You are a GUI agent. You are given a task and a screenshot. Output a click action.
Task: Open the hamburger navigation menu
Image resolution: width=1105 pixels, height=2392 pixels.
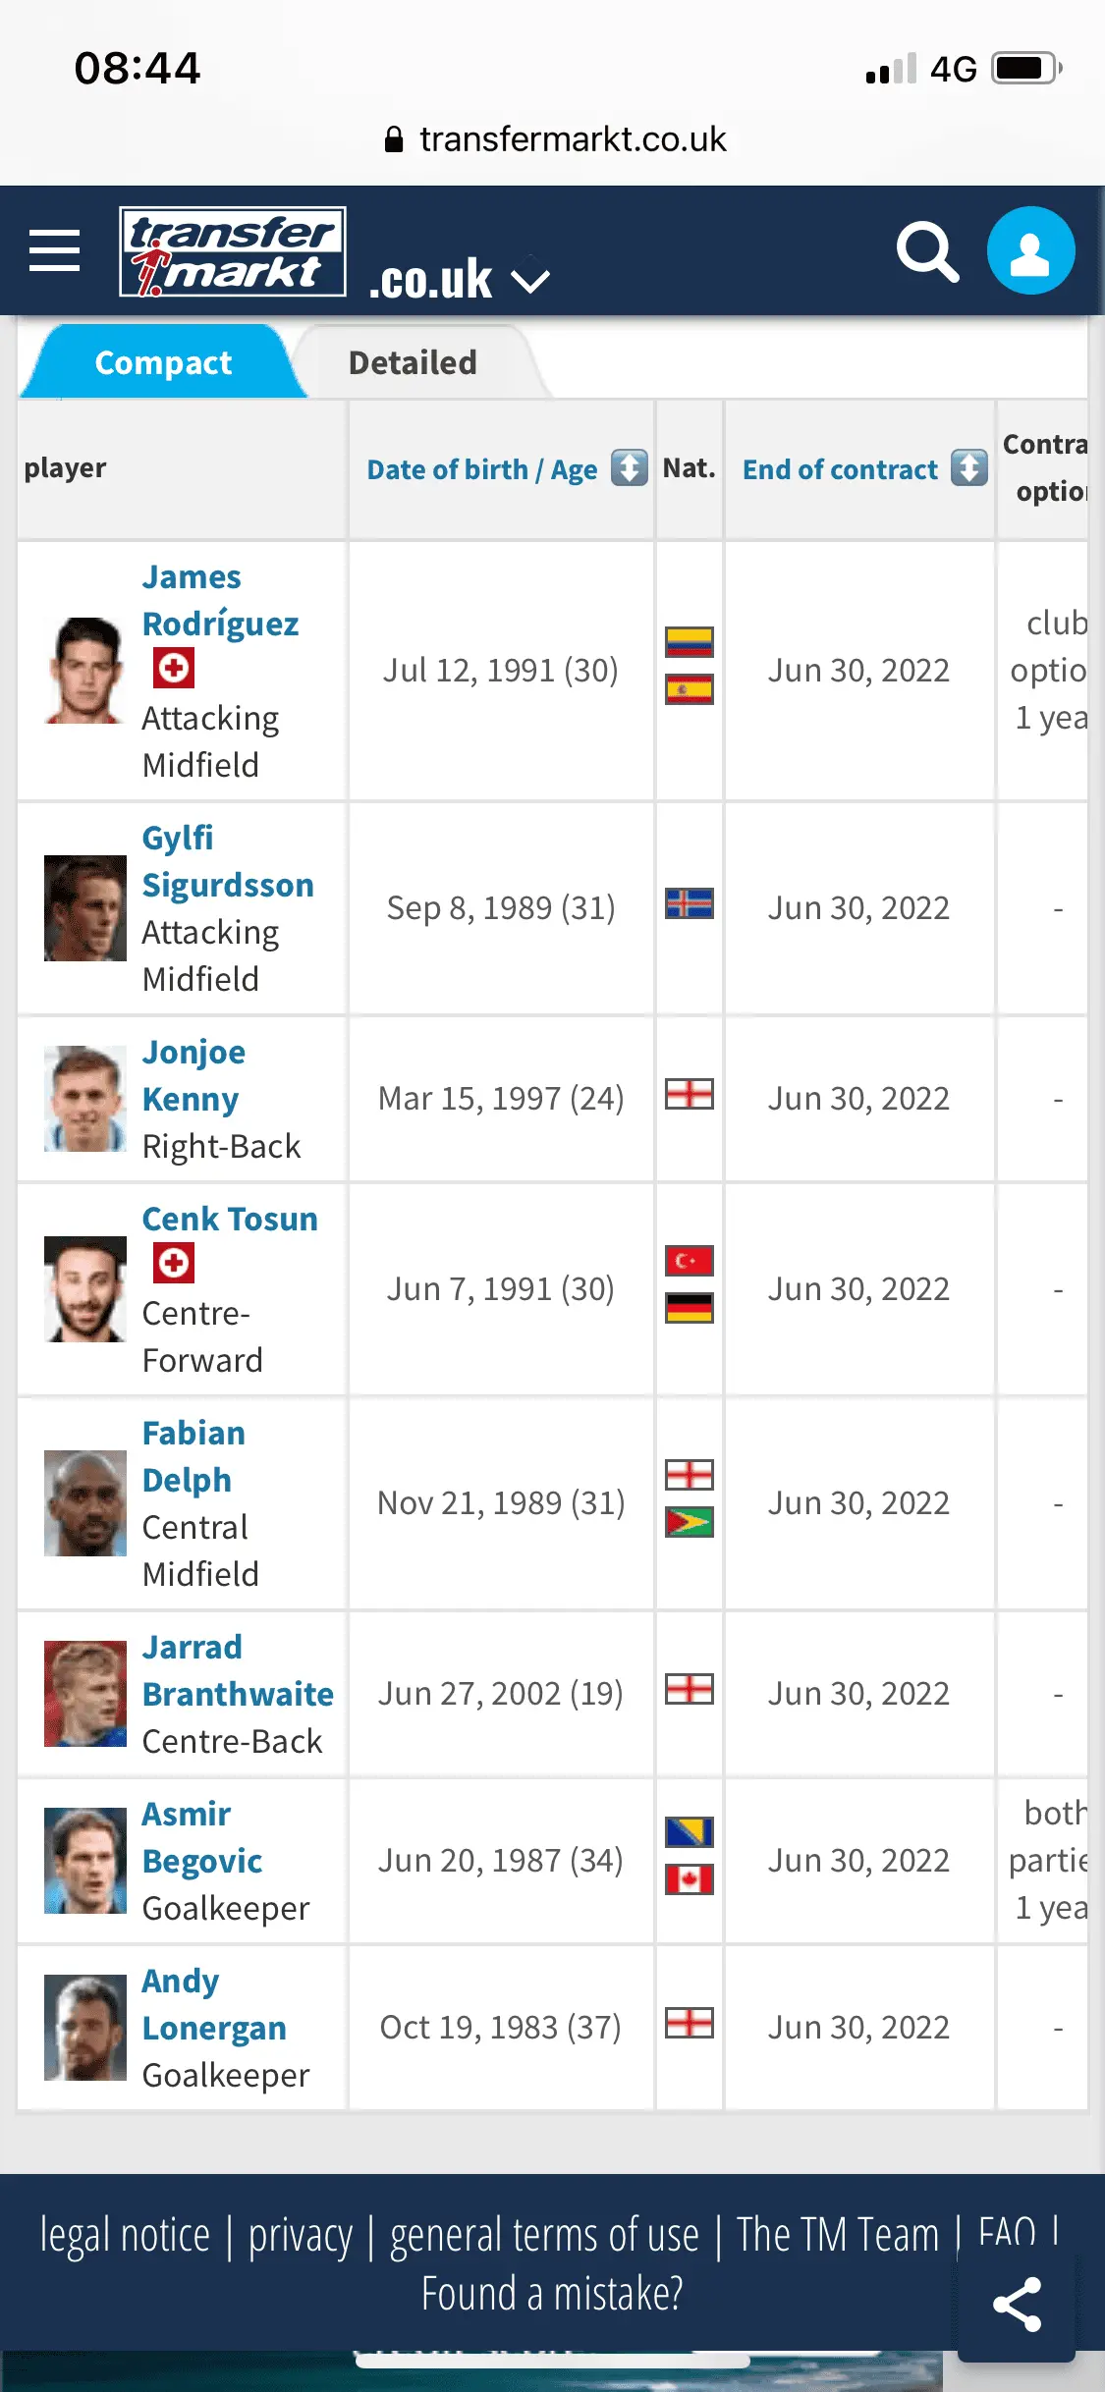55,250
